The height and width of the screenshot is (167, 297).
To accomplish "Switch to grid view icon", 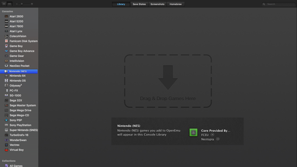I will (4, 4).
